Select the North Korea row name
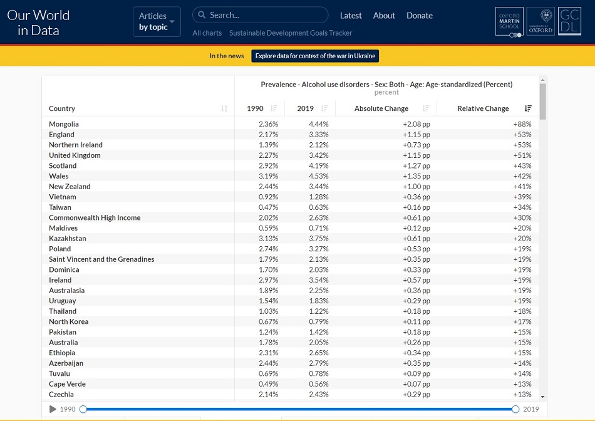Viewport: 595px width, 421px height. point(69,321)
